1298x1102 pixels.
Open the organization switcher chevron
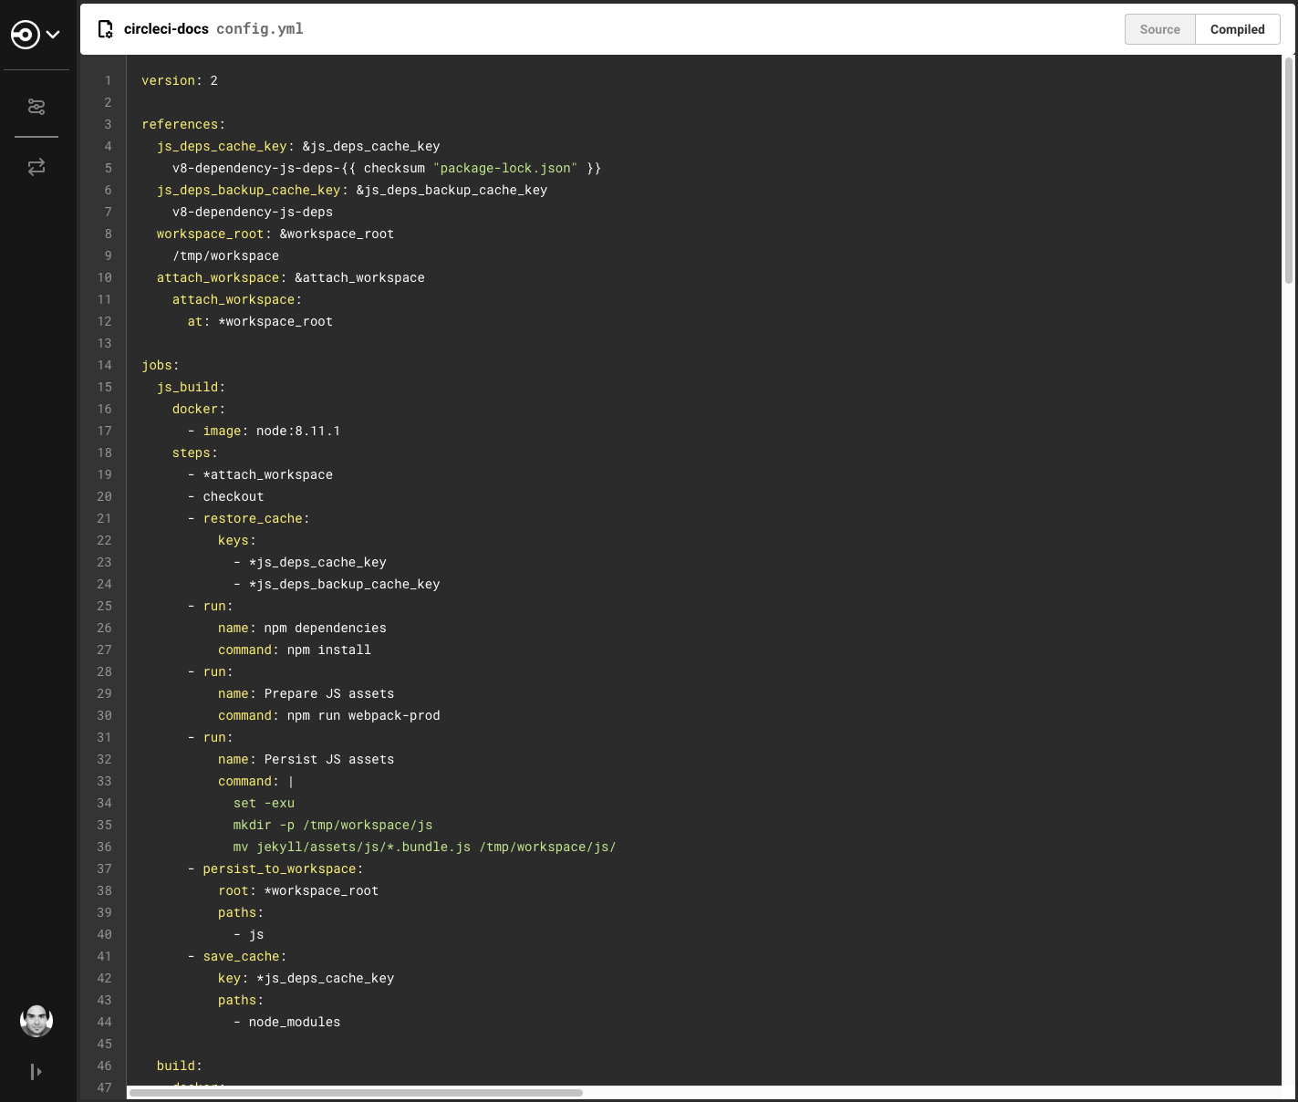tap(53, 35)
